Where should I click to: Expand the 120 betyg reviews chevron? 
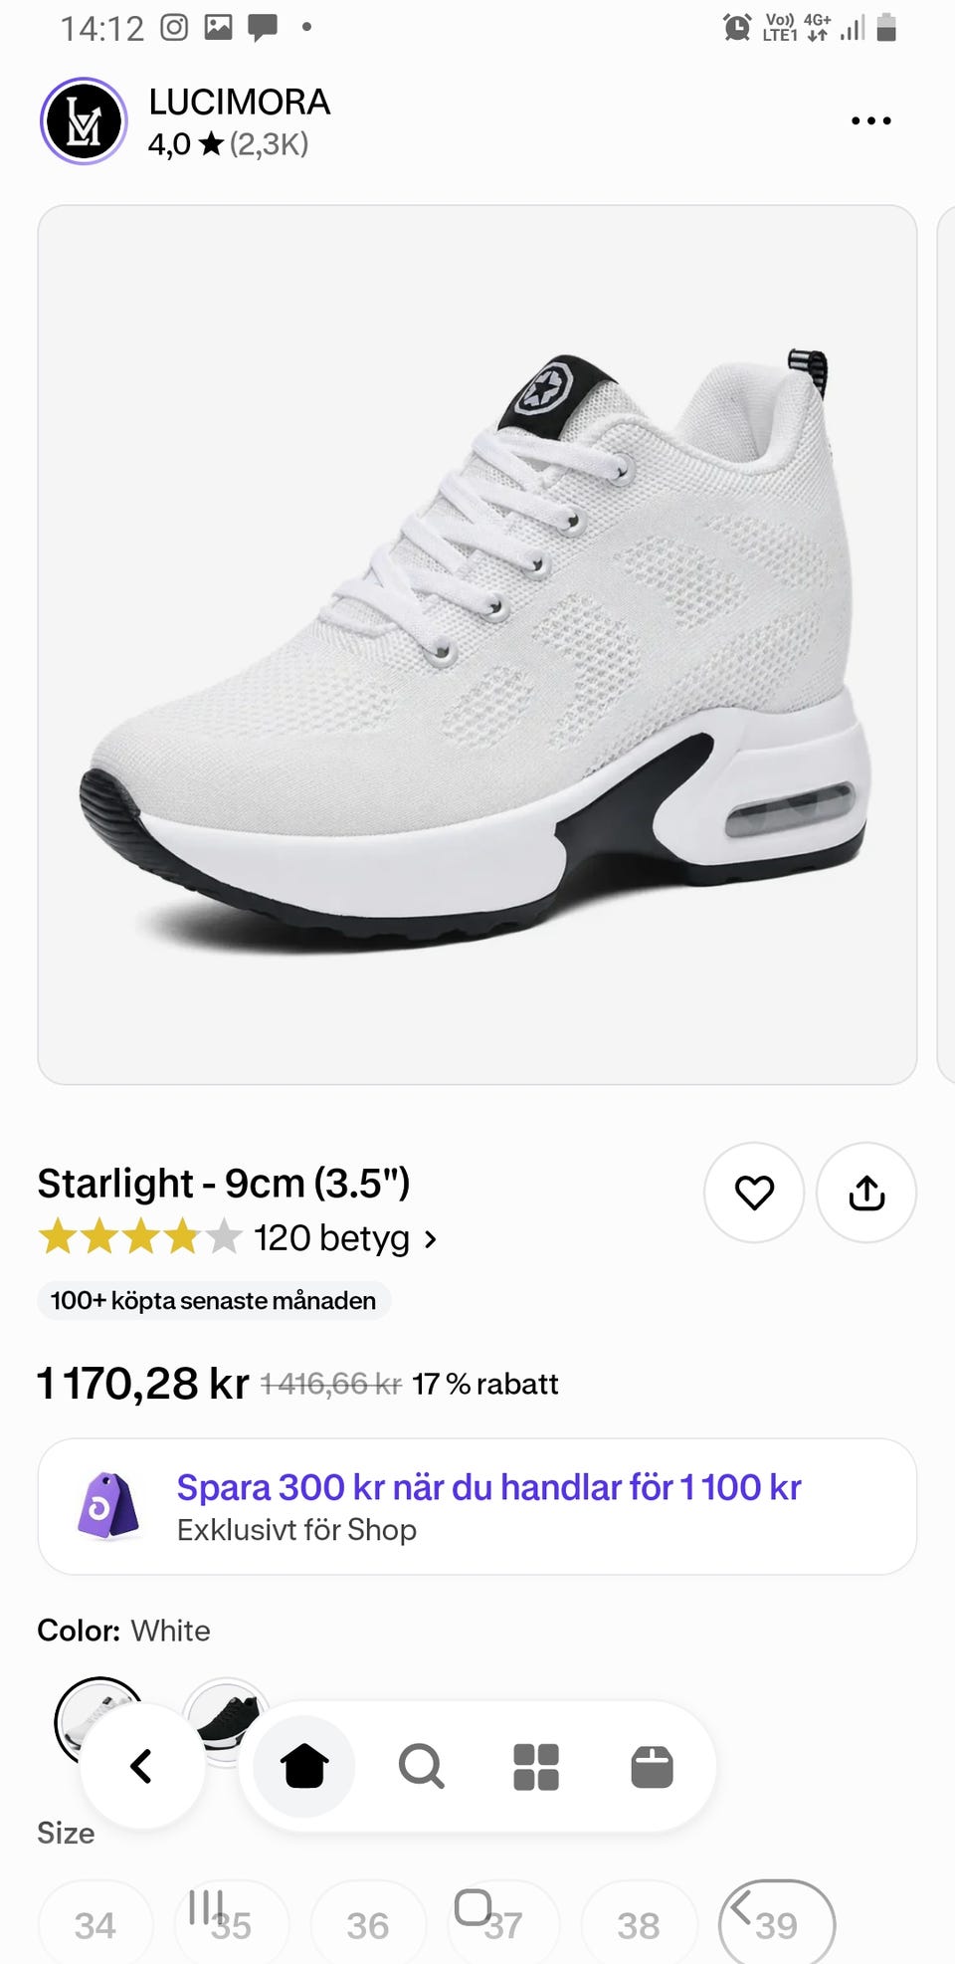click(431, 1239)
